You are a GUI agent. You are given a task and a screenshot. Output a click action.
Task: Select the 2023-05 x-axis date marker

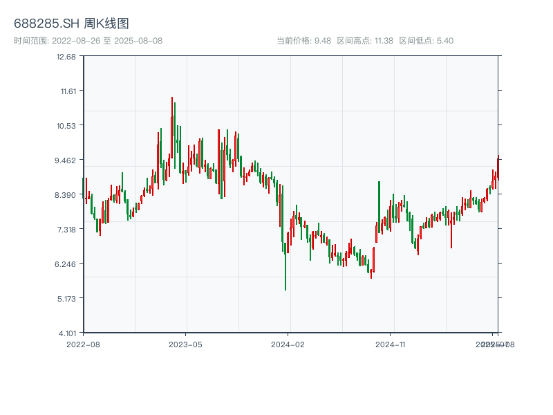pyautogui.click(x=185, y=344)
